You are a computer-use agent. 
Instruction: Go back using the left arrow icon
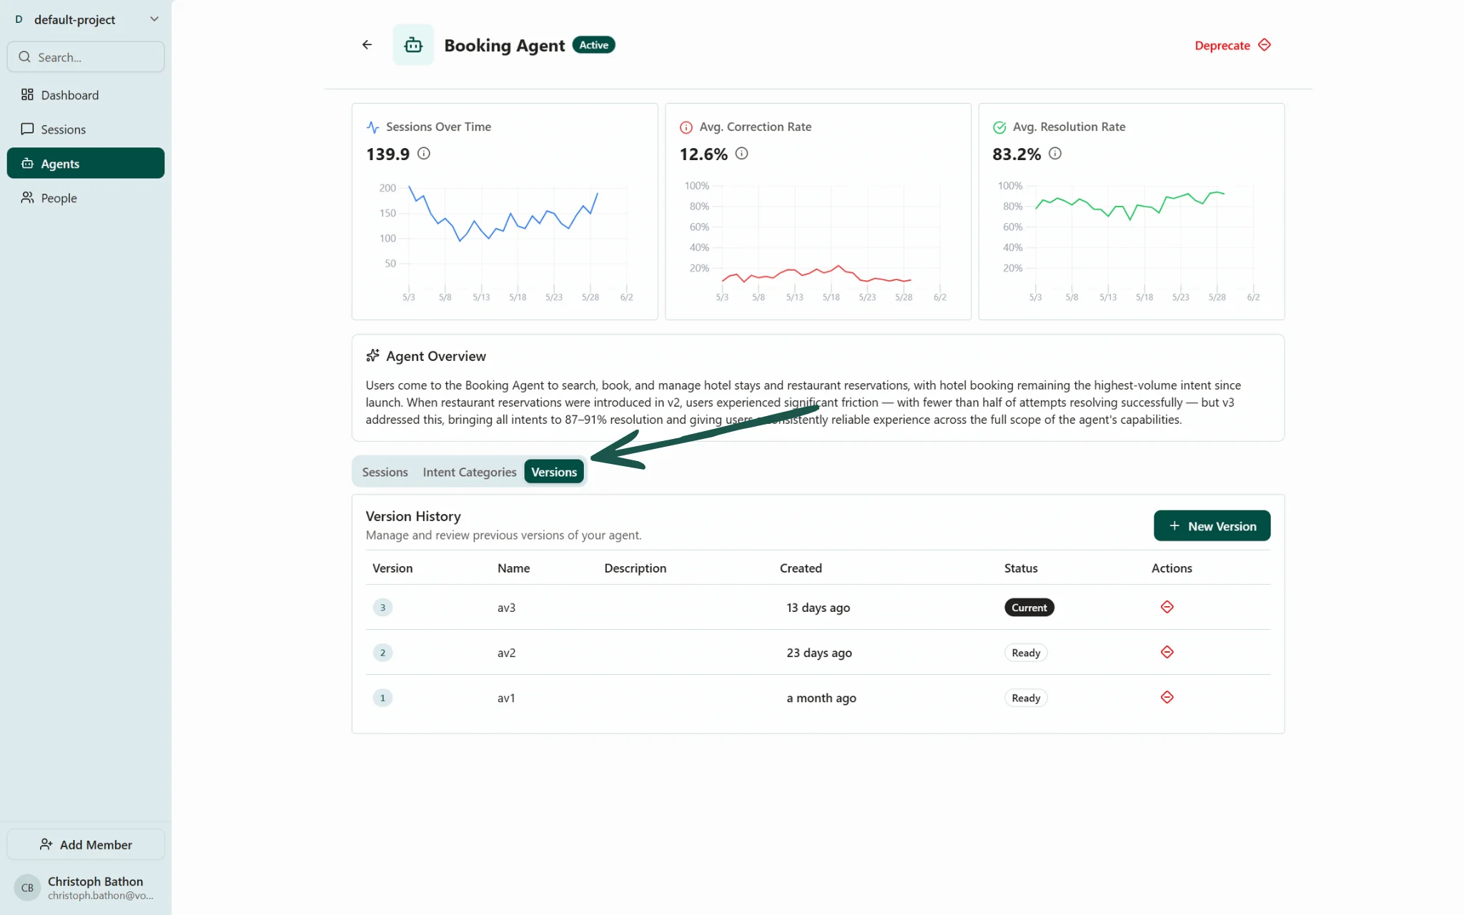coord(367,45)
